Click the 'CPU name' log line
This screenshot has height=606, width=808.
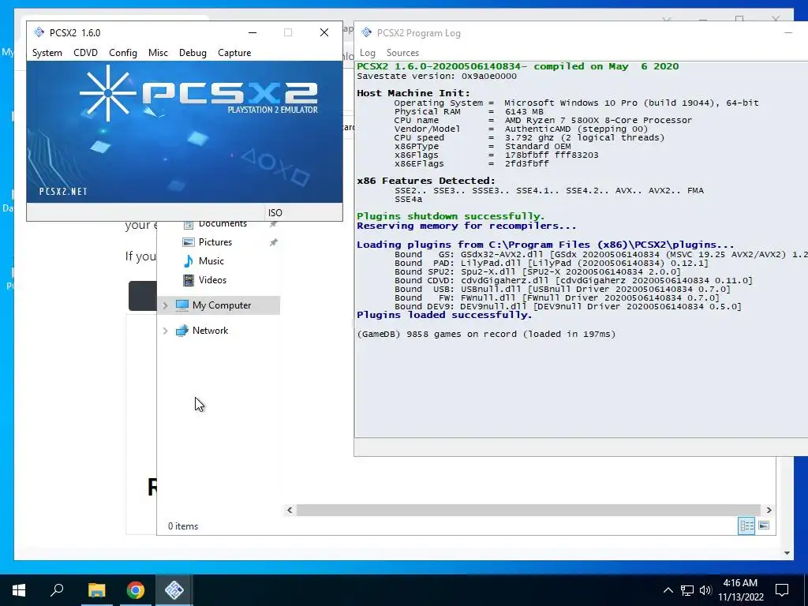tap(543, 120)
